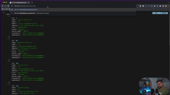Toggle the browser side panel icon
The height and width of the screenshot is (95, 170).
tap(163, 6)
